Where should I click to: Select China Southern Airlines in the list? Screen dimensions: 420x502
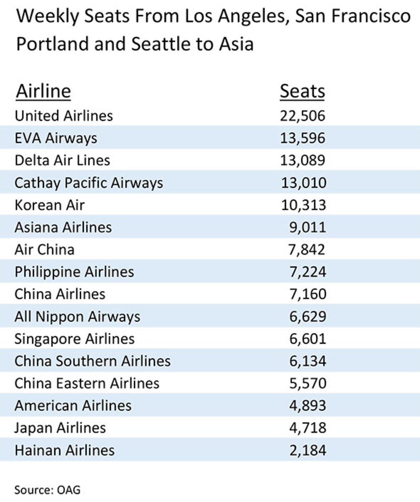click(92, 361)
